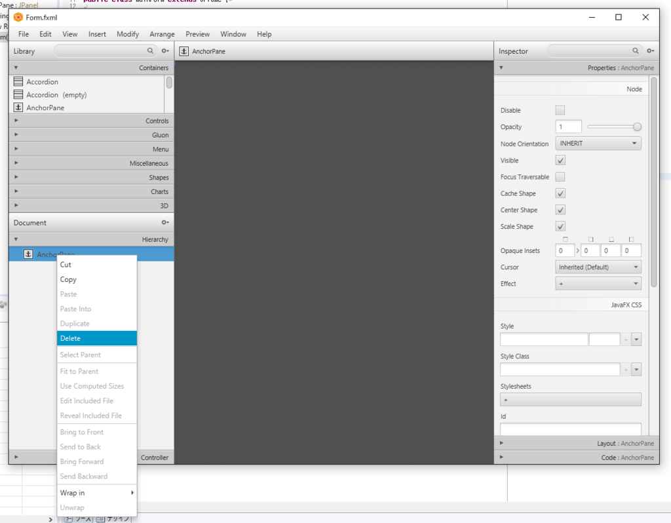Click the Inspector search magnifier icon

point(636,50)
